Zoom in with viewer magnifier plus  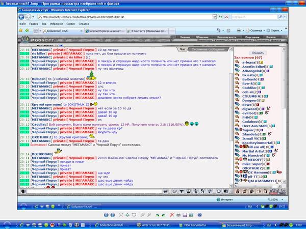tap(143, 215)
